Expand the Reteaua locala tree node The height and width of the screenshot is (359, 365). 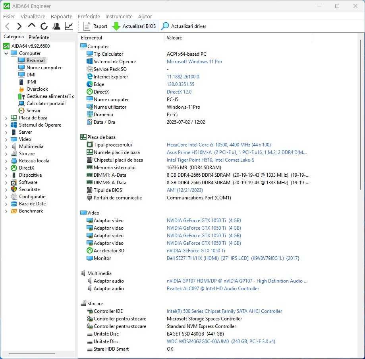(x=6, y=161)
